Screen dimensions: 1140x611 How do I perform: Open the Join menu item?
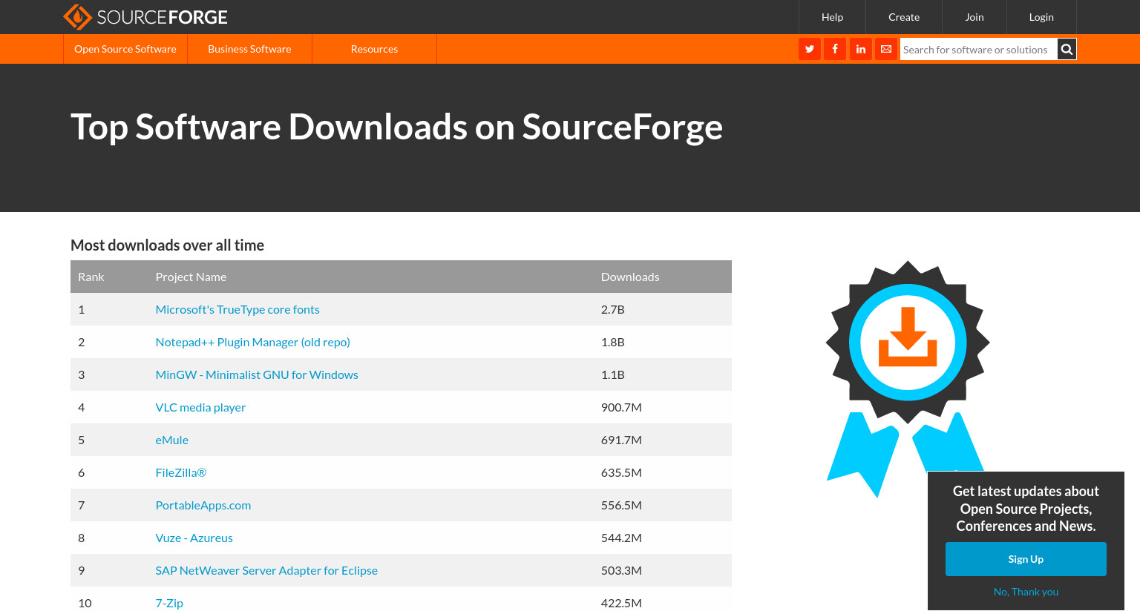tap(974, 17)
